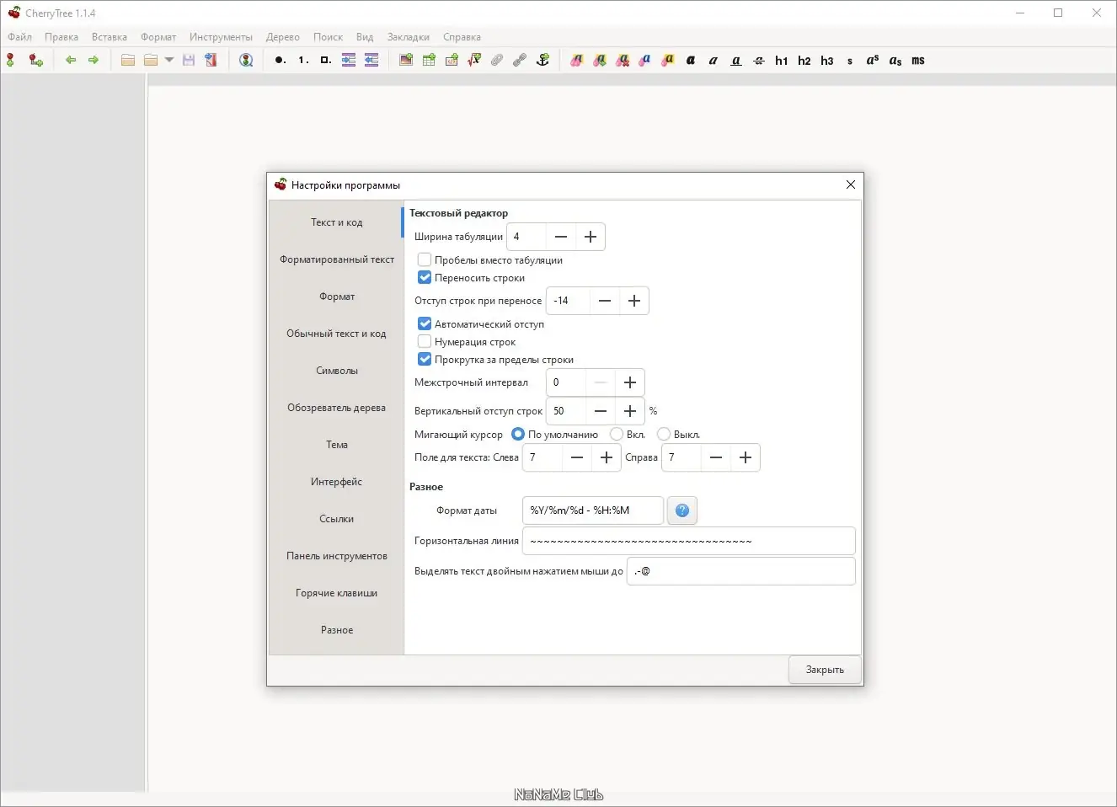Viewport: 1117px width, 807px height.
Task: Apply h2 heading format
Action: click(804, 60)
